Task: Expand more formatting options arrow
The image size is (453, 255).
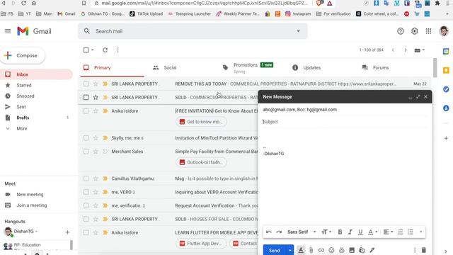Action: (x=420, y=232)
